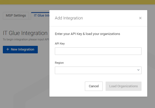Click into the API Key field

(98, 51)
